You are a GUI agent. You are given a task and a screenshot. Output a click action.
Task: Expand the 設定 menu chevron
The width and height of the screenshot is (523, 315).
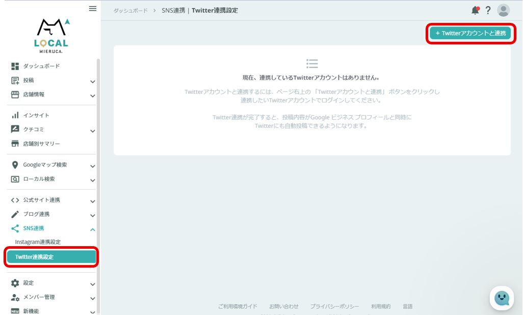coord(93,284)
